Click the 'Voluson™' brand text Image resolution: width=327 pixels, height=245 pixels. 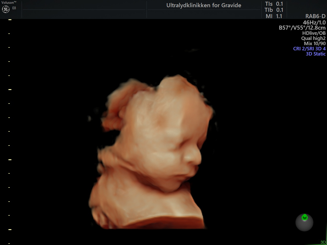coord(9,3)
